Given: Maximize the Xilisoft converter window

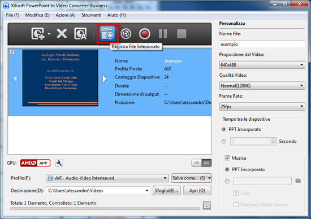Looking at the screenshot, I should tap(285, 4).
